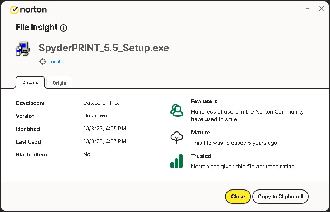The height and width of the screenshot is (212, 330).
Task: Click the Startup Item No value
Action: coord(87,154)
